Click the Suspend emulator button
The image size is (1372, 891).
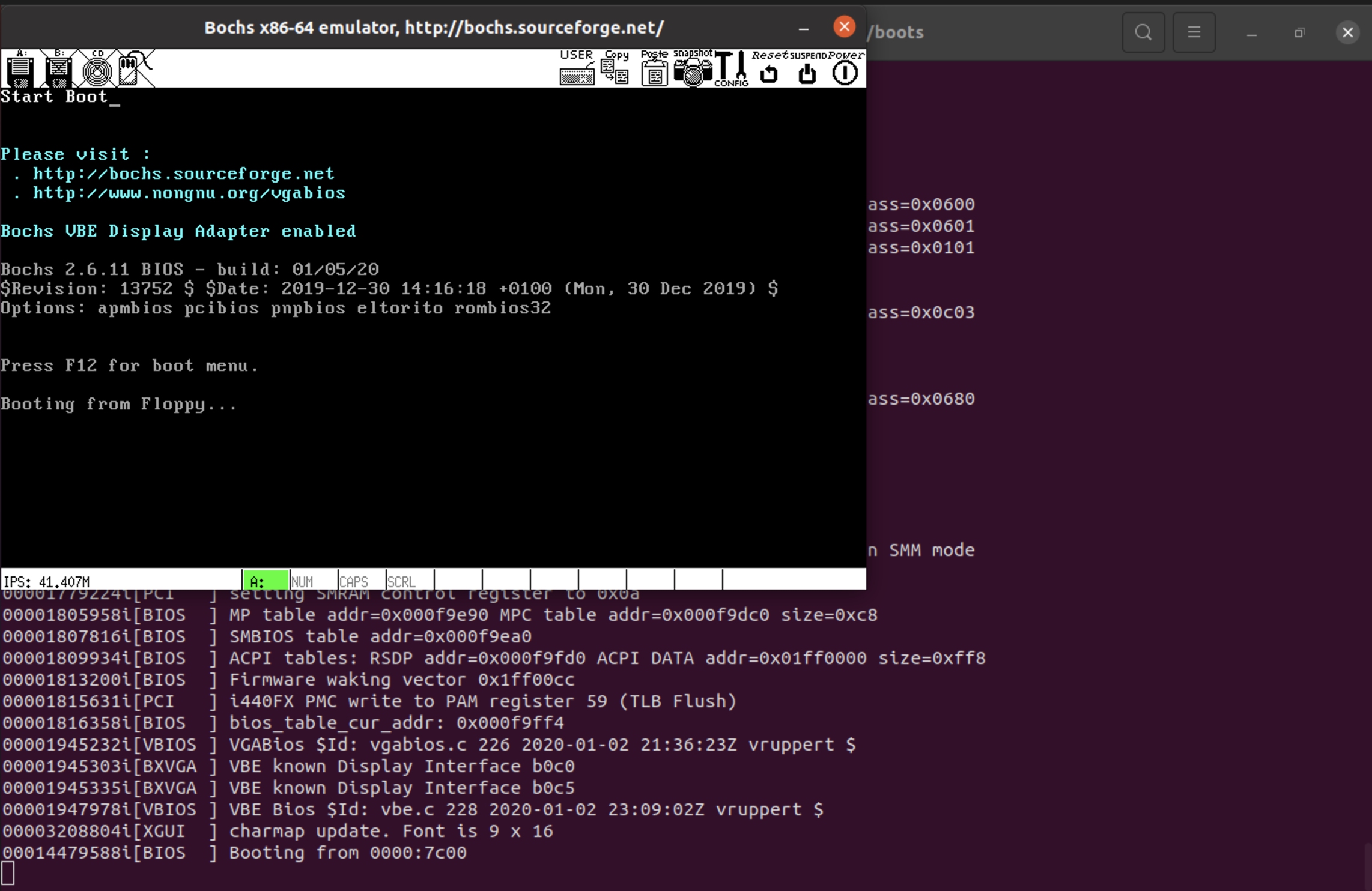807,68
